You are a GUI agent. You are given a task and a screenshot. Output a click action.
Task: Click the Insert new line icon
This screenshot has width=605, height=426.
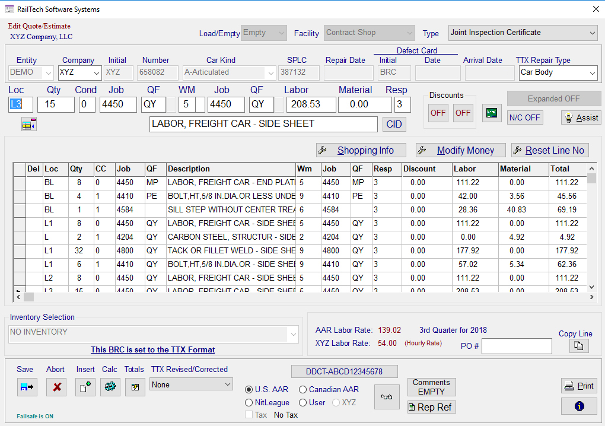point(85,387)
